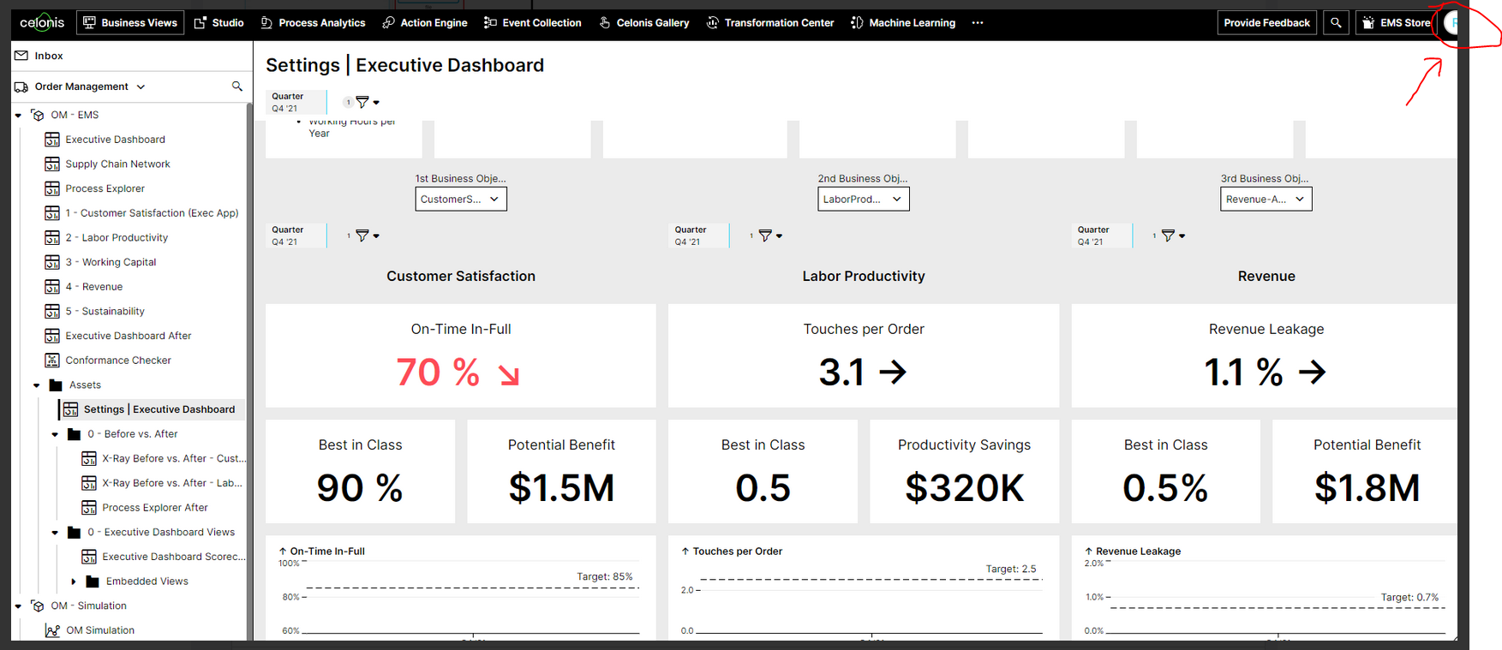1502x650 pixels.
Task: Click the Celonis logo
Action: 42,23
